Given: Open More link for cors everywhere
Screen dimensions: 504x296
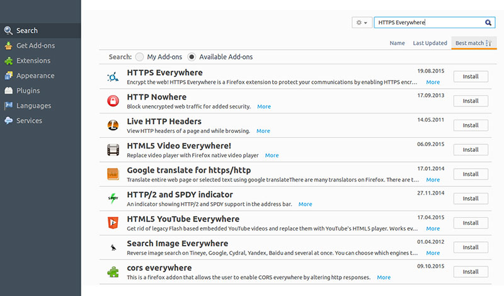Looking at the screenshot, I should tap(384, 278).
